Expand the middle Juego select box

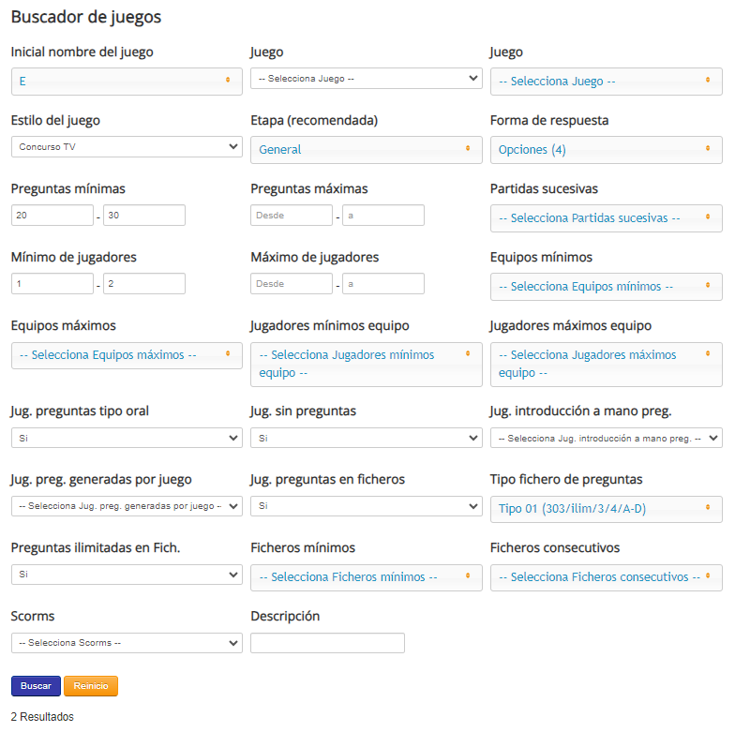click(366, 79)
